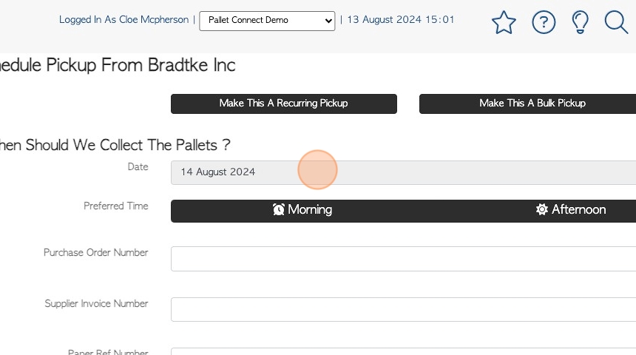636x355 pixels.
Task: Open help via question mark icon
Action: (544, 22)
